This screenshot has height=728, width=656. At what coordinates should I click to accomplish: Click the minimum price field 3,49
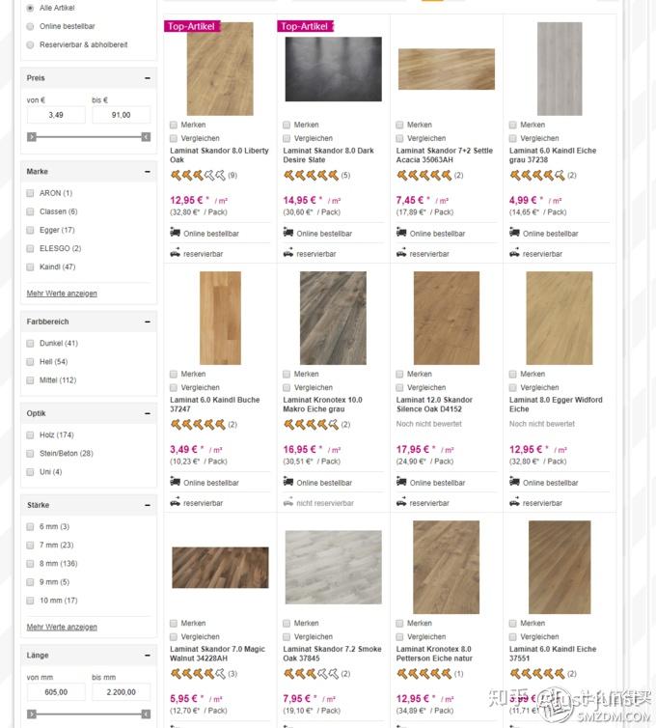tap(56, 115)
